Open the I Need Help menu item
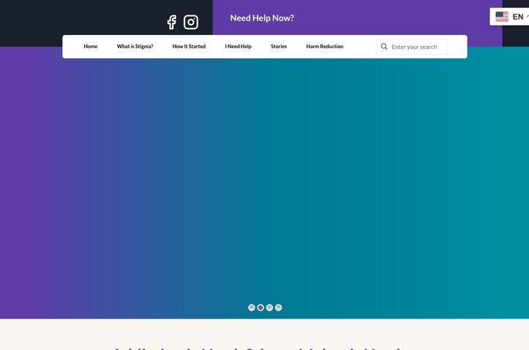Image resolution: width=529 pixels, height=350 pixels. 239,47
